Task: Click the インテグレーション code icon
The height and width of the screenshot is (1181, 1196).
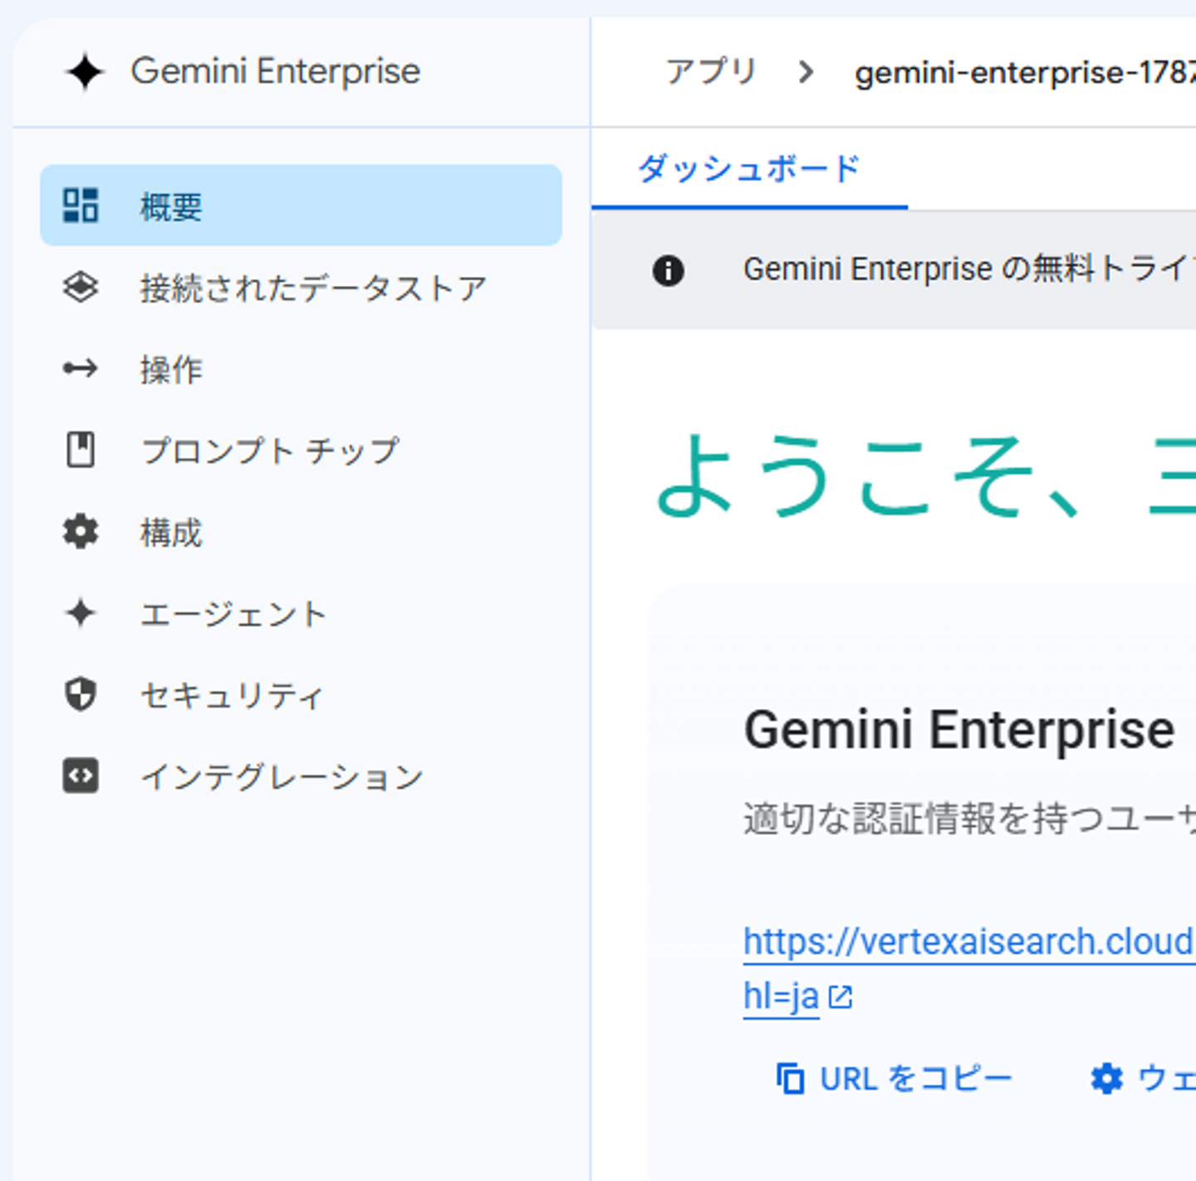Action: [x=81, y=776]
